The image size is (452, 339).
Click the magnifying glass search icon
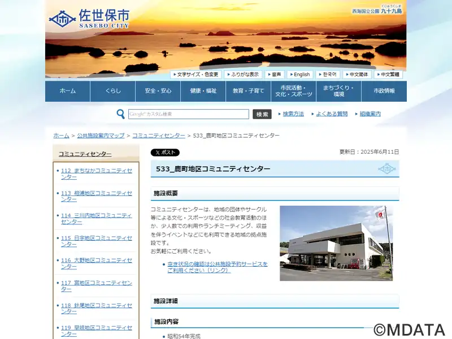[120, 114]
